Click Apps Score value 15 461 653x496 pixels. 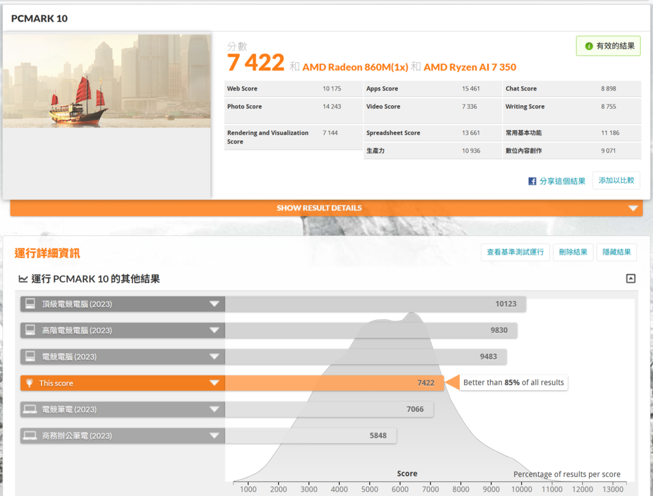coord(471,89)
